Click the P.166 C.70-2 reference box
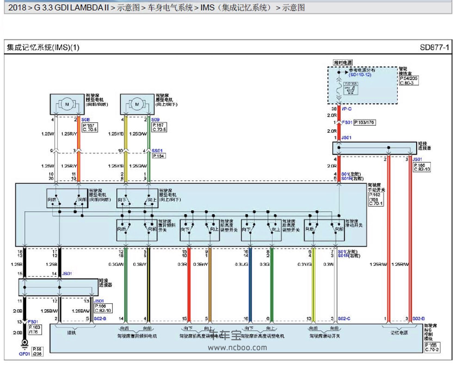The height and width of the screenshot is (367, 457). (432, 347)
